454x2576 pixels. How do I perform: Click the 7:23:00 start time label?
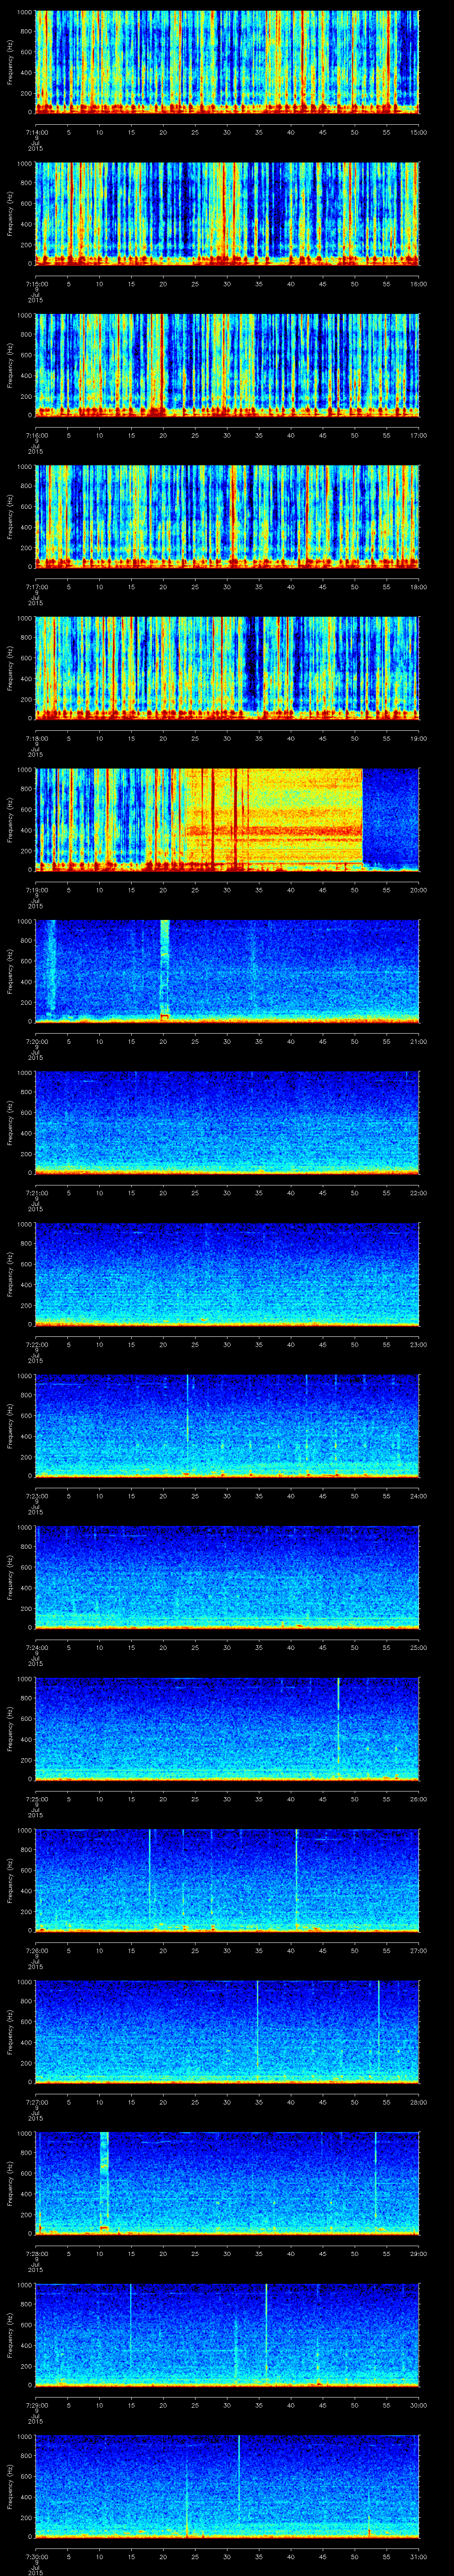[x=36, y=1496]
